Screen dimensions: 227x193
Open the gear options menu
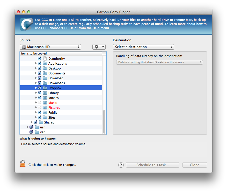coord(99,47)
